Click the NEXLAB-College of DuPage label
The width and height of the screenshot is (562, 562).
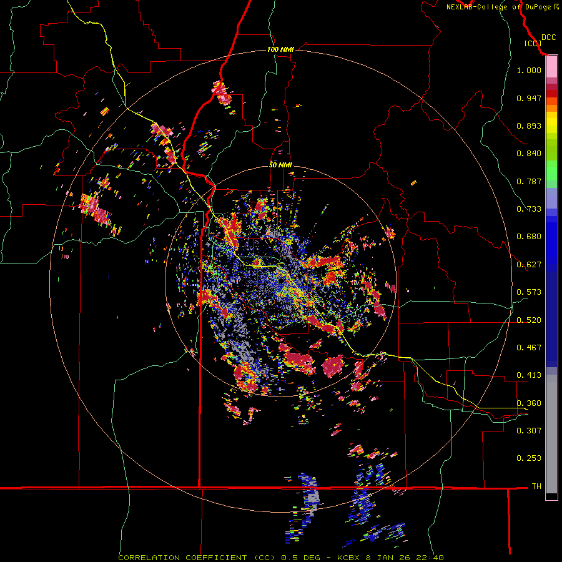(x=503, y=7)
